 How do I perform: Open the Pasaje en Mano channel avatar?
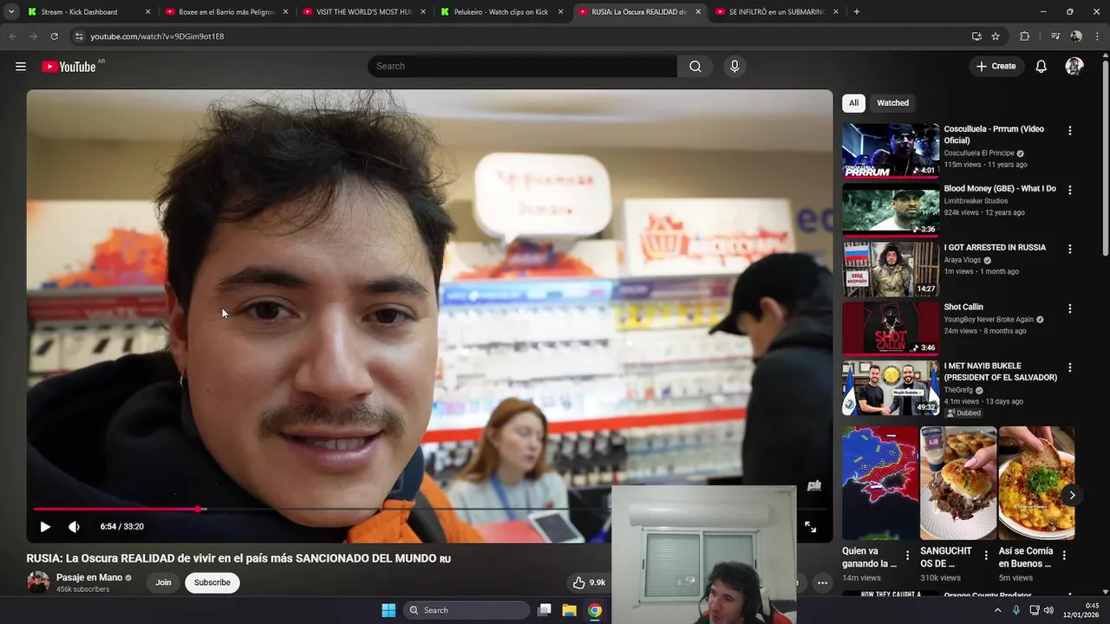(38, 582)
